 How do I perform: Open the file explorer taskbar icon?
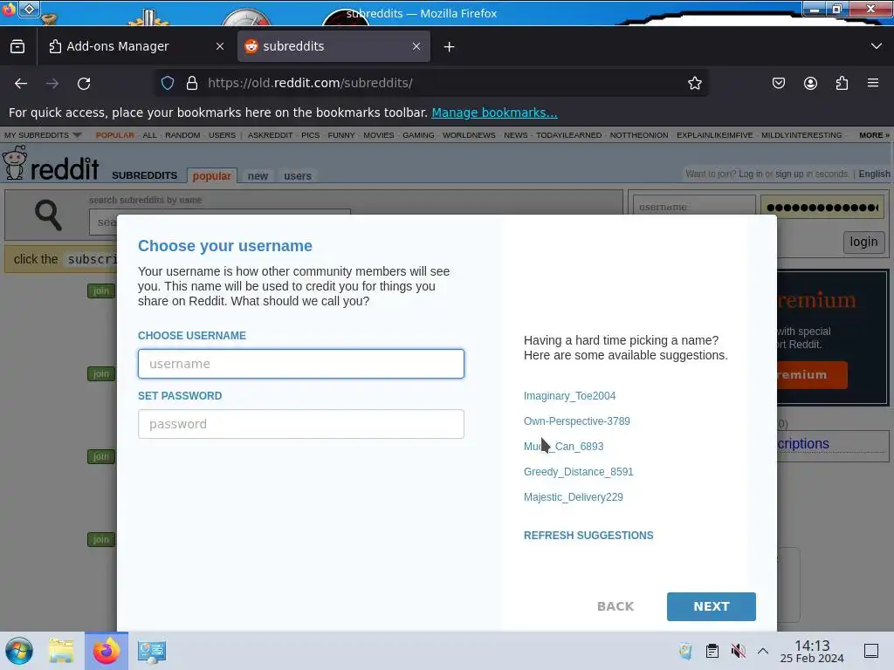coord(61,651)
